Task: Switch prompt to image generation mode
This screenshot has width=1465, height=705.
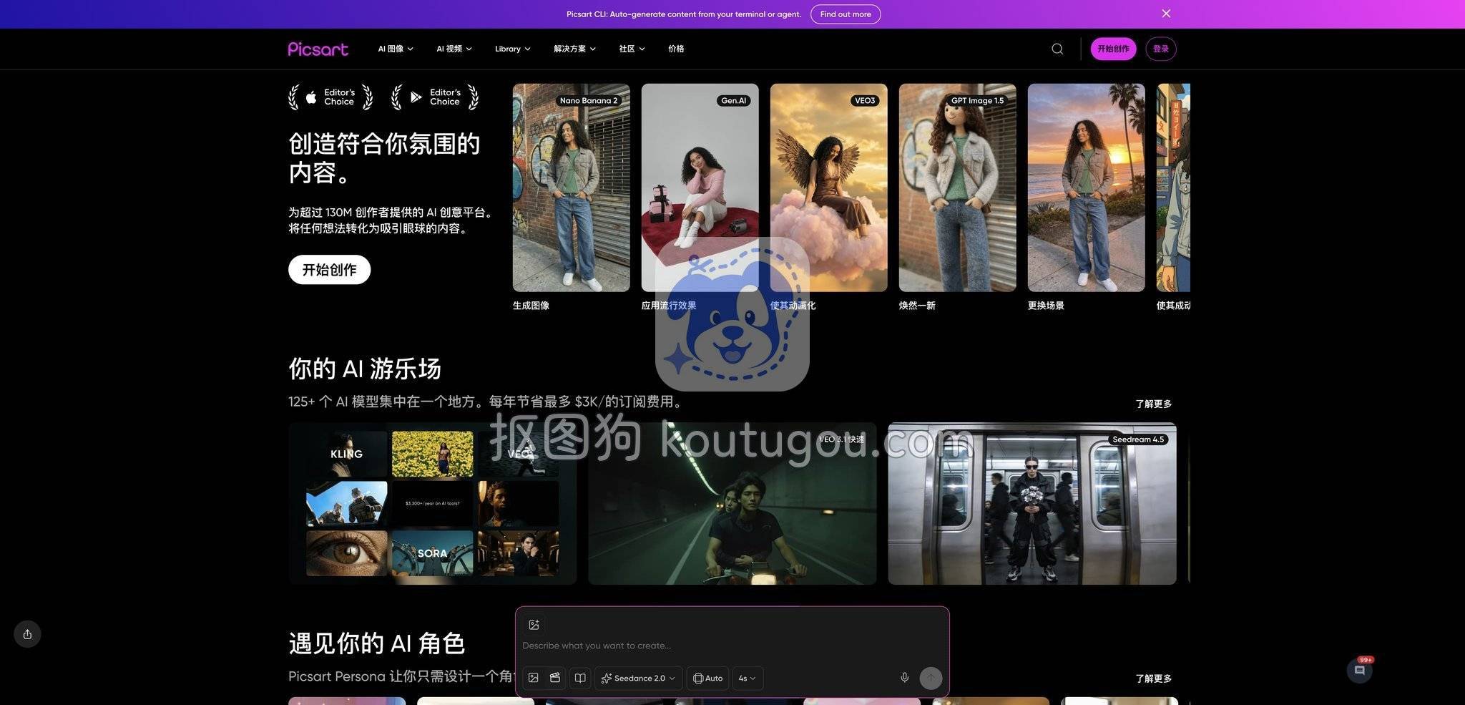Action: coord(534,678)
